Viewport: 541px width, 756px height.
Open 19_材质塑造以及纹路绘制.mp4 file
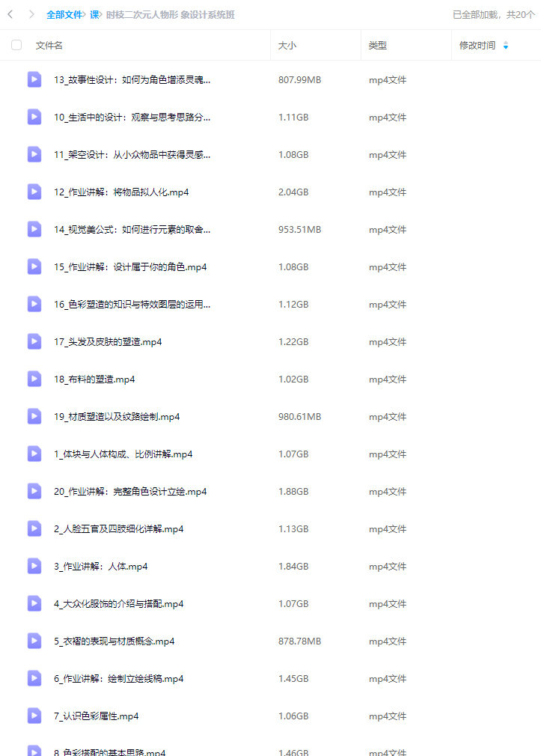pyautogui.click(x=117, y=417)
